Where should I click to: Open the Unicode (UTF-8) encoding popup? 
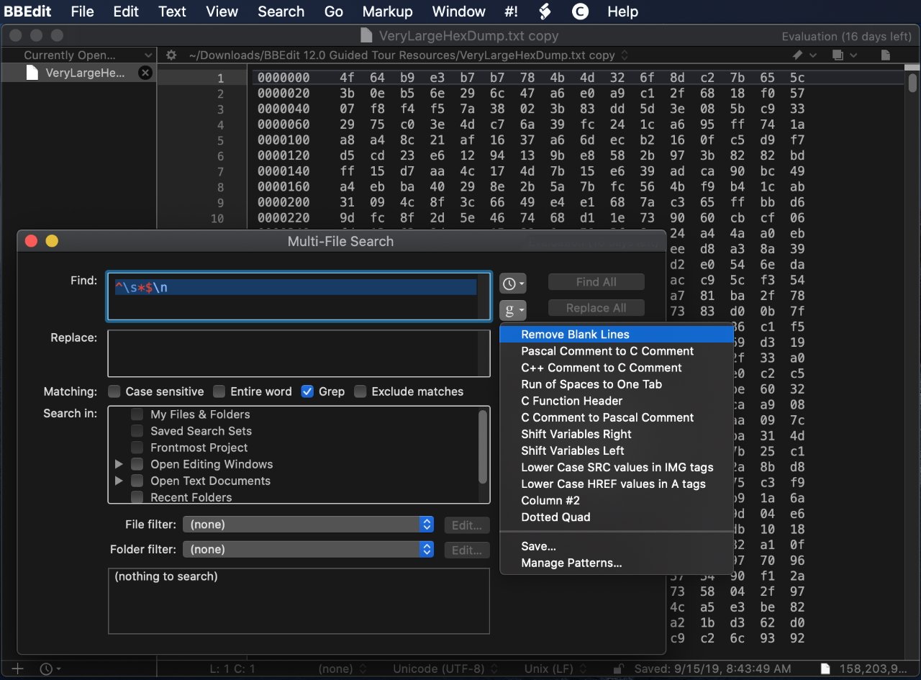(x=445, y=668)
